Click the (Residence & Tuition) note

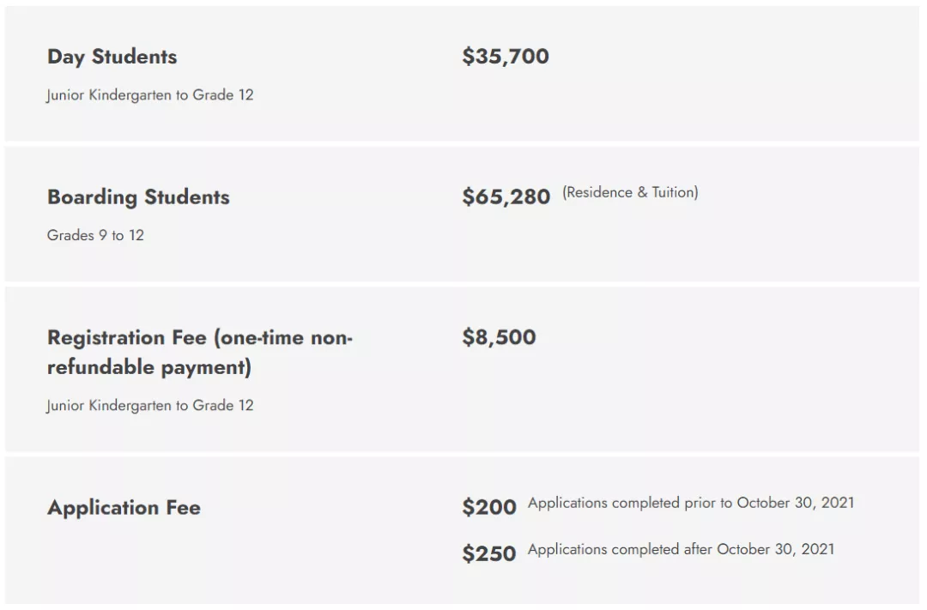tap(630, 193)
